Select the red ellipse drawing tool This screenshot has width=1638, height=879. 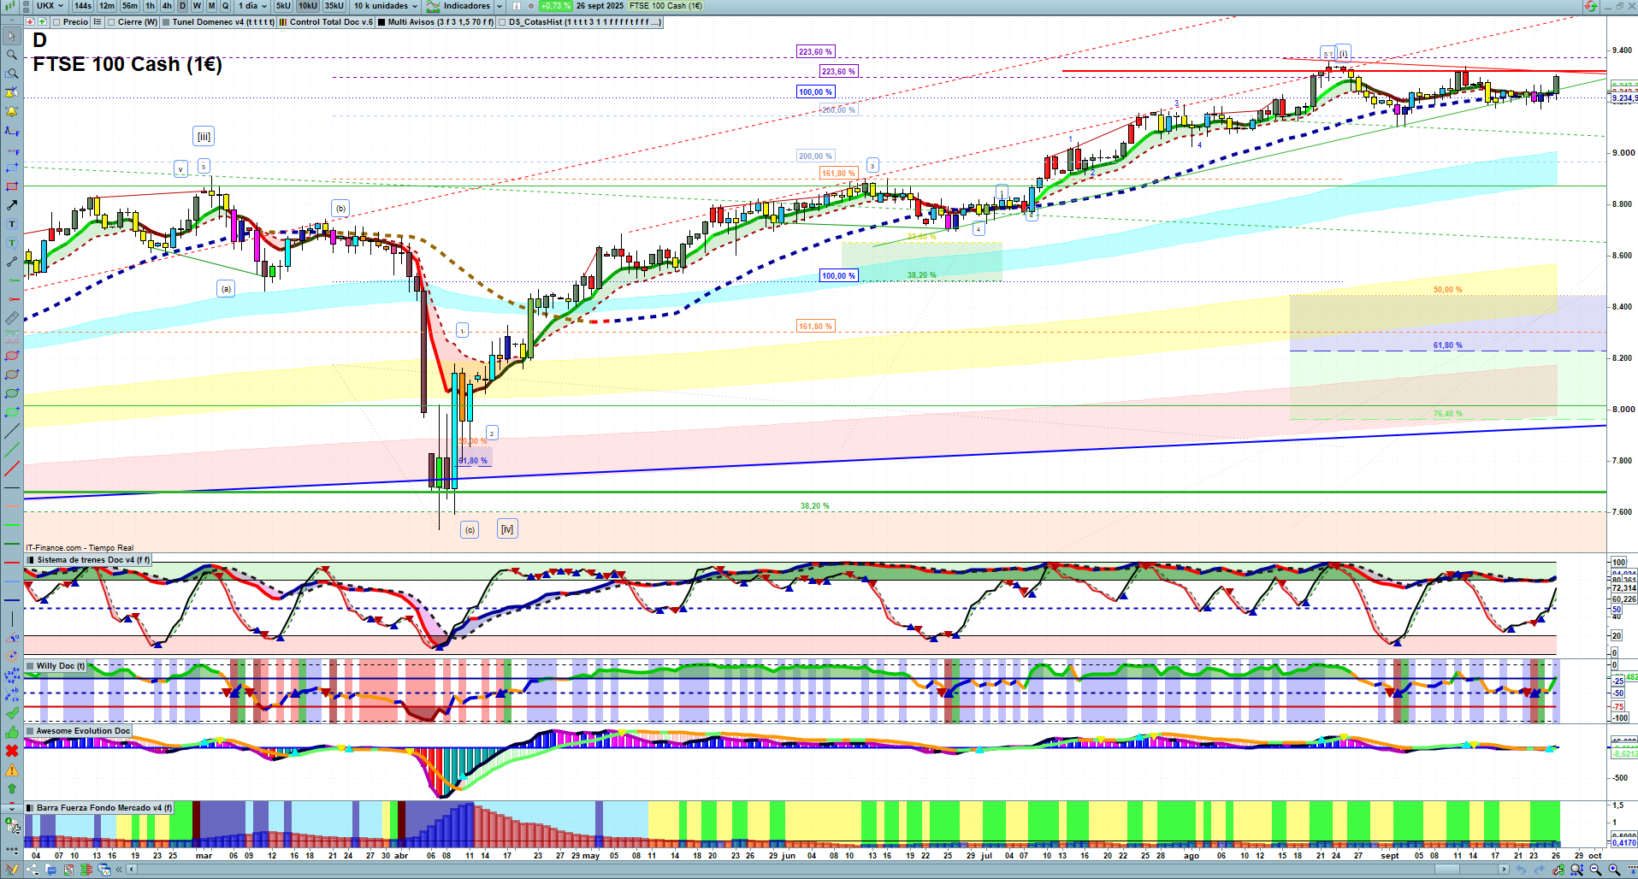click(12, 356)
